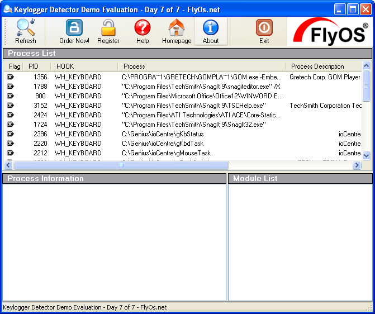Click the window resize grip
This screenshot has width=375, height=314.
click(x=369, y=308)
